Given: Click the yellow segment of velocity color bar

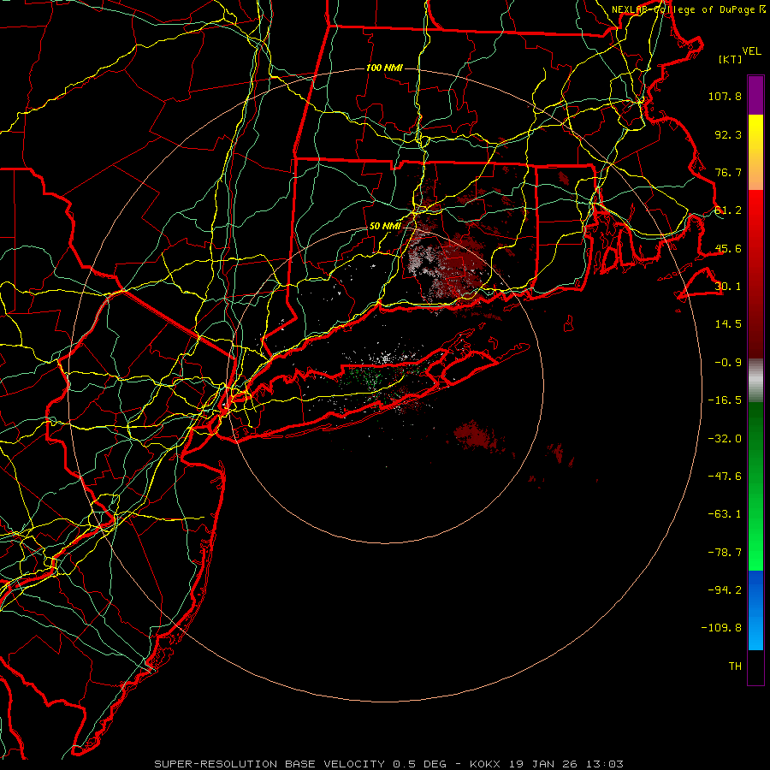Looking at the screenshot, I should pos(755,139).
